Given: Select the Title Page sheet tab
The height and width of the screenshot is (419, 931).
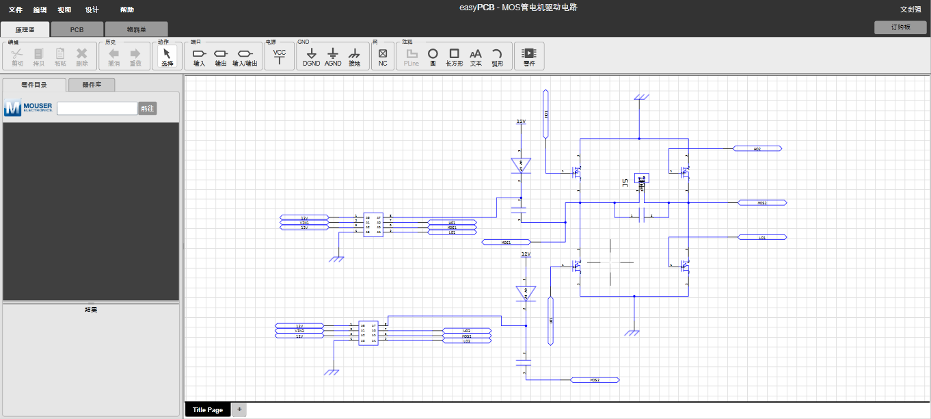Looking at the screenshot, I should point(208,409).
